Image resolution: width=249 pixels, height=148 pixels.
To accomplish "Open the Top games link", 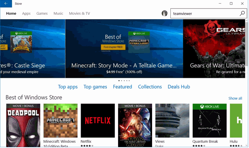I will pyautogui.click(x=95, y=87).
